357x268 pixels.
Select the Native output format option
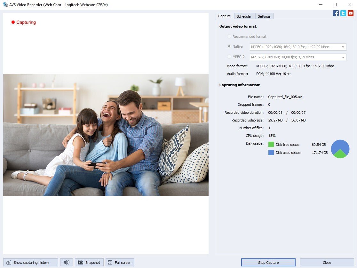tap(229, 46)
